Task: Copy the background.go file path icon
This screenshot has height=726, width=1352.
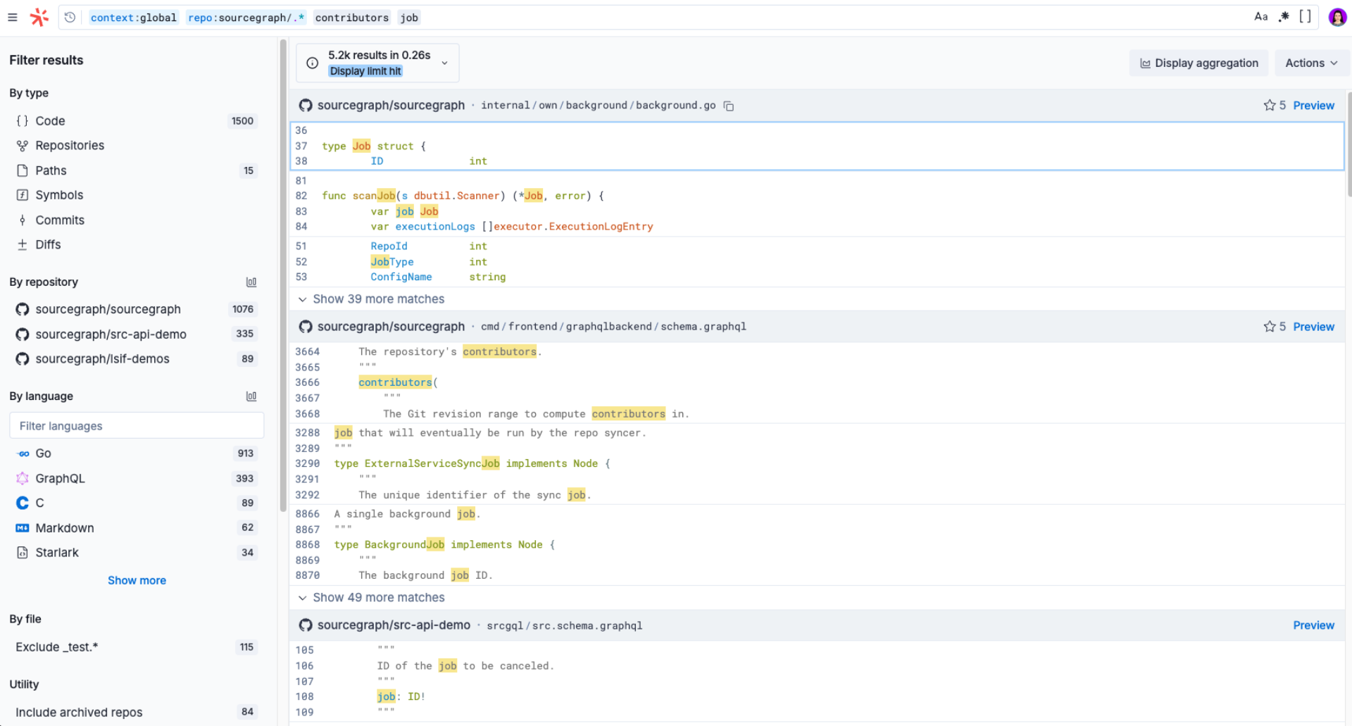Action: coord(728,105)
